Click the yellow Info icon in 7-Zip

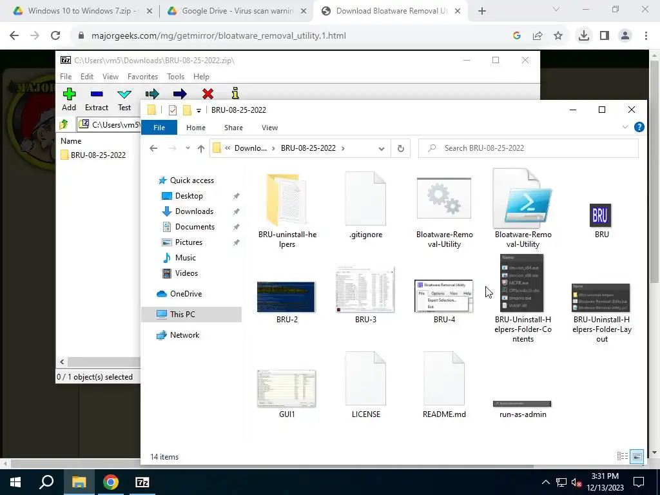pos(235,93)
